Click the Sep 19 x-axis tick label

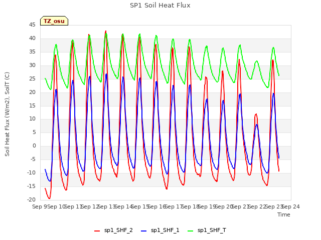pos(207,206)
